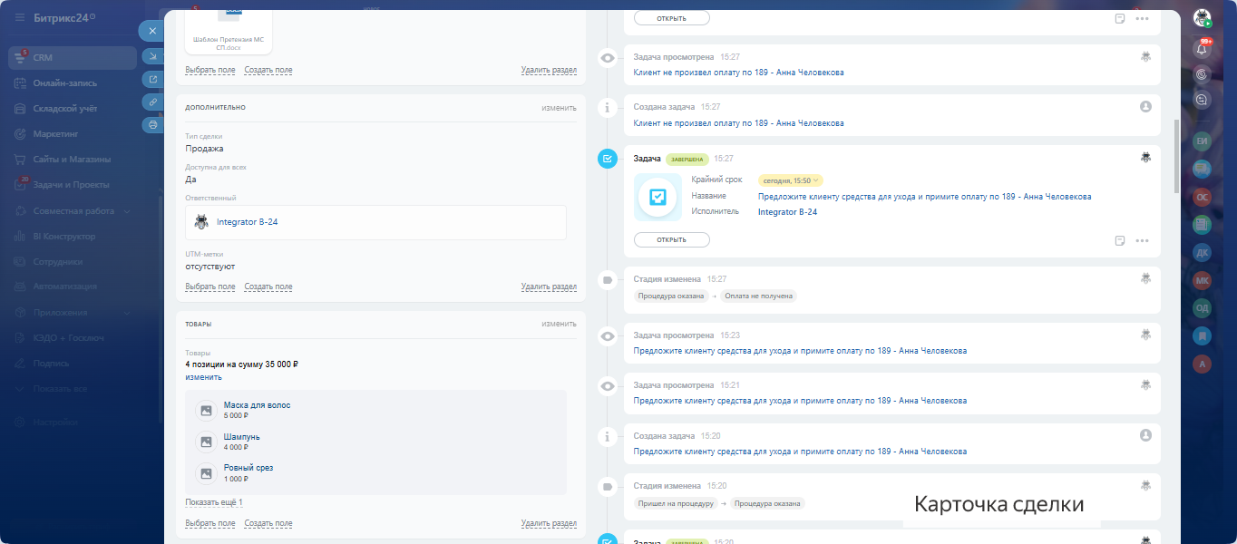This screenshot has height=544, width=1237.
Task: Toggle the left menu hamburger icon
Action: coord(19,17)
